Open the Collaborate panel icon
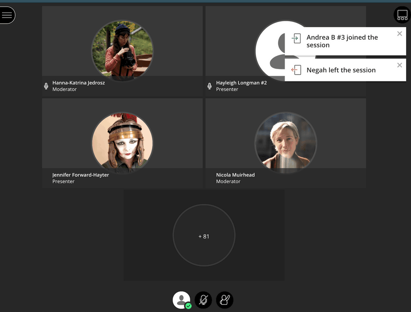This screenshot has width=411, height=312. click(x=402, y=15)
